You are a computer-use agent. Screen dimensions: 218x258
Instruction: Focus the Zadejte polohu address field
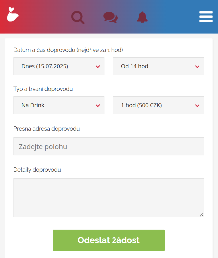tap(109, 146)
